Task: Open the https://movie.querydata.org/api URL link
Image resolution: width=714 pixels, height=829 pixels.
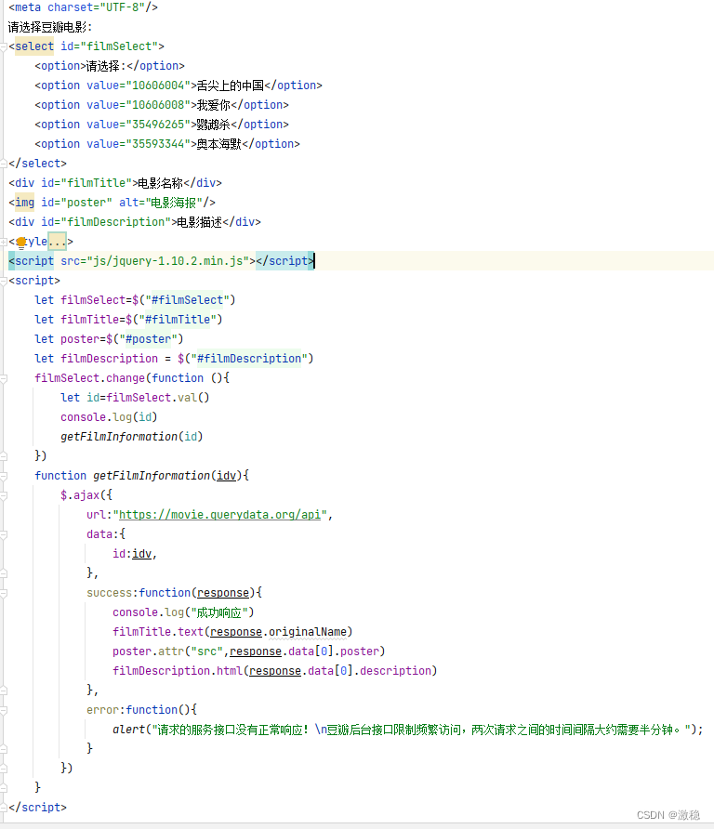Action: pyautogui.click(x=219, y=515)
